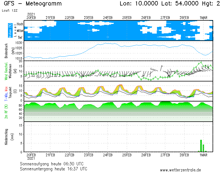Click the Niederschlag axis title

tap(6, 137)
